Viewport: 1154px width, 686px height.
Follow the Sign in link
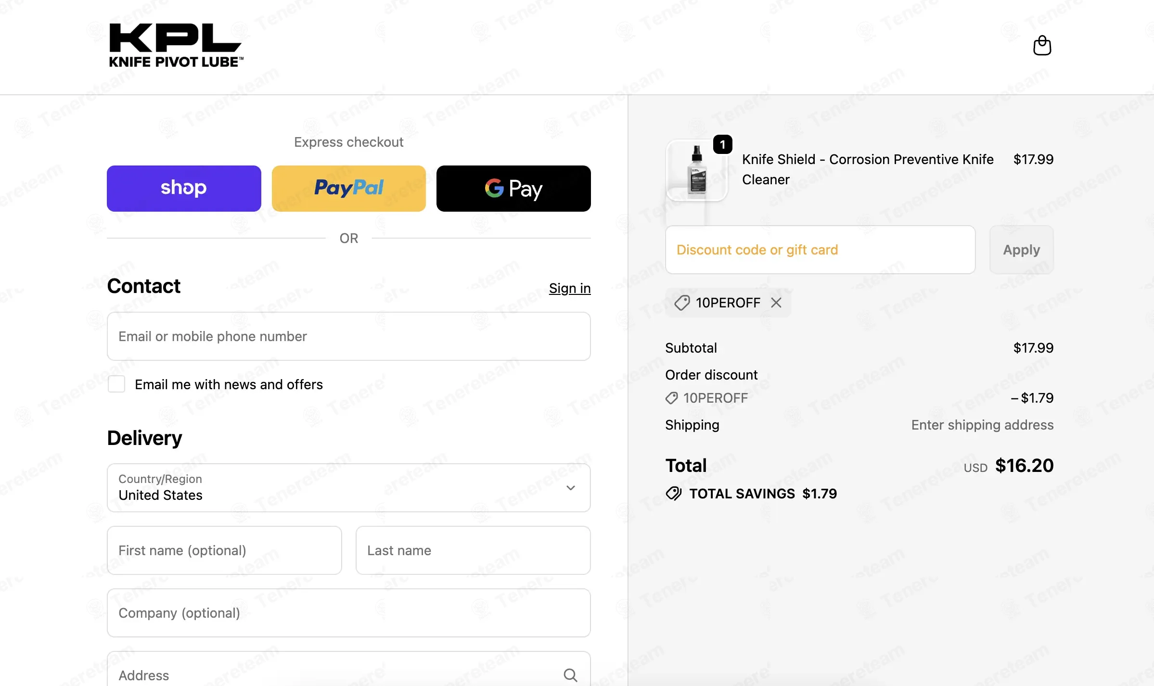pyautogui.click(x=570, y=288)
